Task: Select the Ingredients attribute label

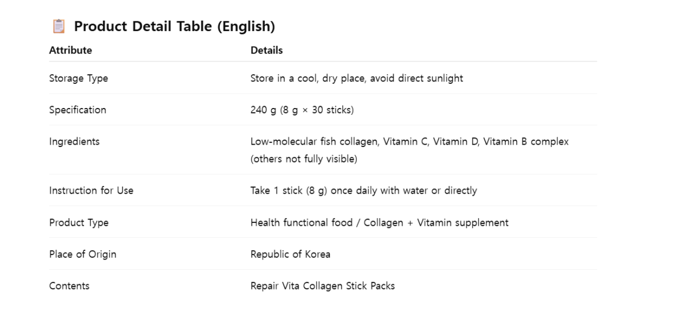Action: tap(74, 141)
